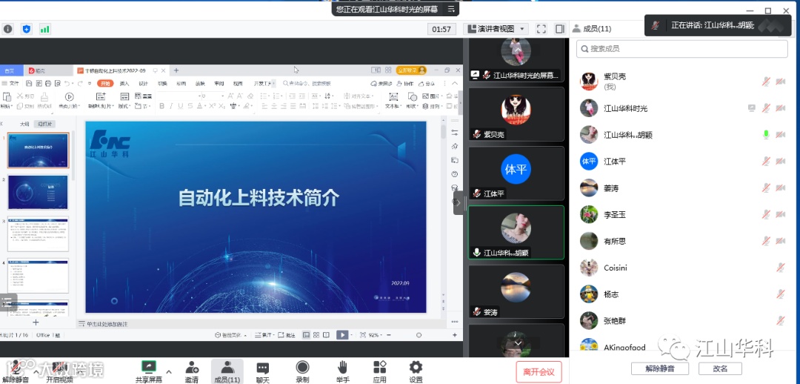
Task: Open meeting Settings (设置) gear
Action: tap(416, 367)
